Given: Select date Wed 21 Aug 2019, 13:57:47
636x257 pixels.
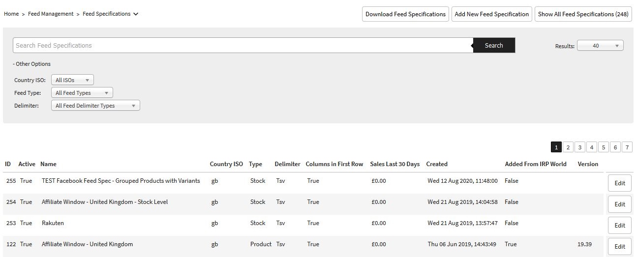Looking at the screenshot, I should pos(462,223).
